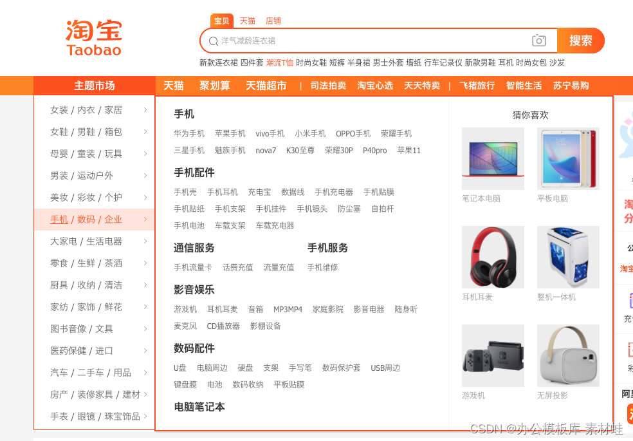Viewport: 633px width, 441px height.
Task: Expand 男装 / 运动户外 category arrow
Action: click(145, 175)
